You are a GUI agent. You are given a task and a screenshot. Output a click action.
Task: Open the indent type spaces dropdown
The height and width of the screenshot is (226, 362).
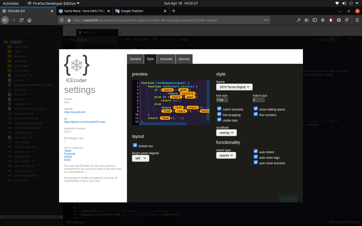tap(226, 155)
